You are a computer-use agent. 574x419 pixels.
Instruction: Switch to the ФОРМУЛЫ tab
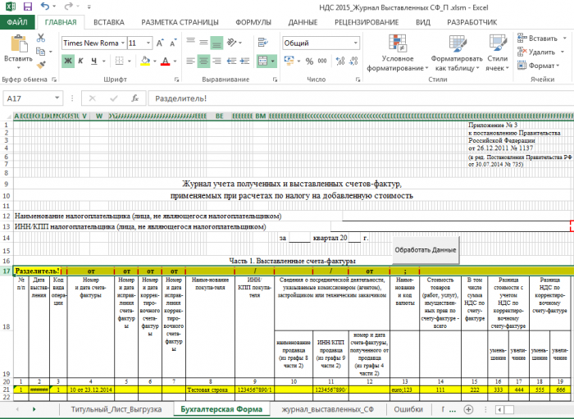click(253, 22)
